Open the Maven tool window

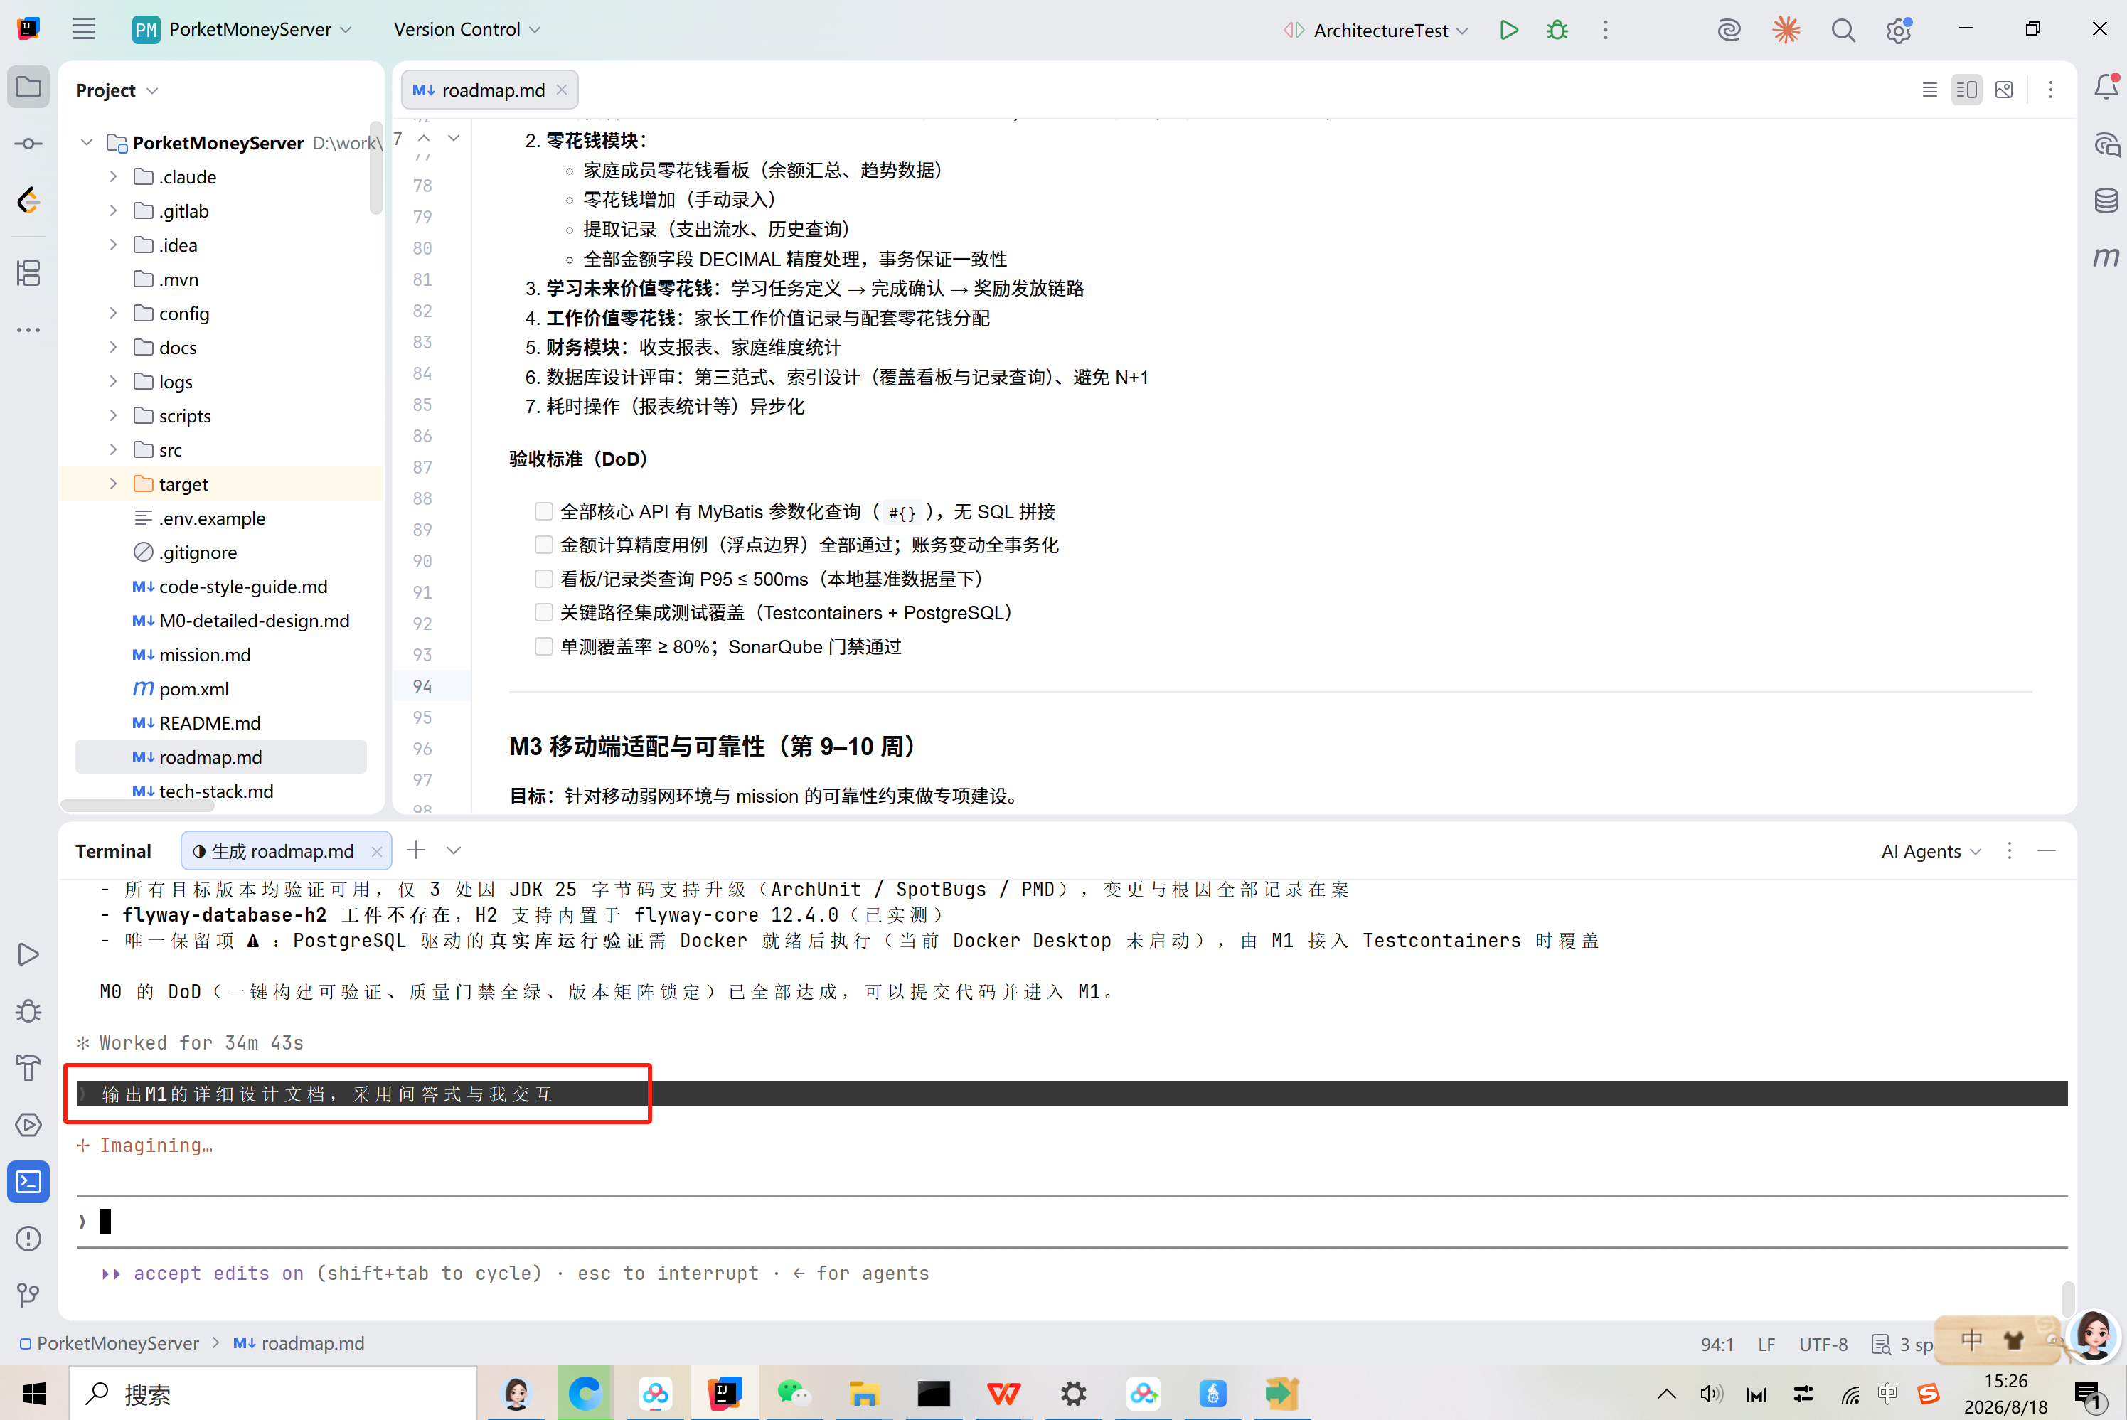[x=2106, y=257]
